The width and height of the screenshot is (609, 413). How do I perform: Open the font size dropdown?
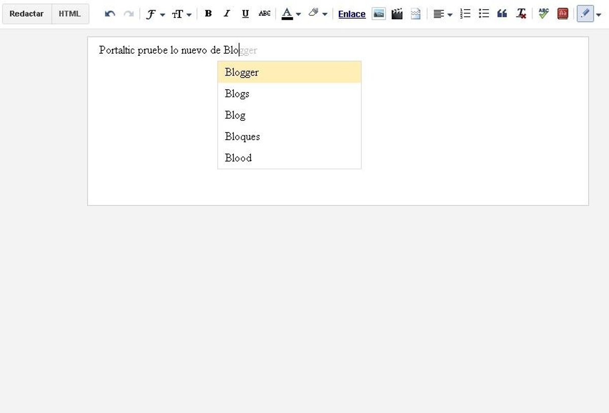[x=182, y=14]
